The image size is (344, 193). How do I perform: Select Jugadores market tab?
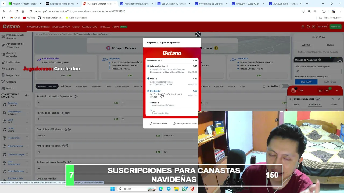pyautogui.click(x=96, y=86)
